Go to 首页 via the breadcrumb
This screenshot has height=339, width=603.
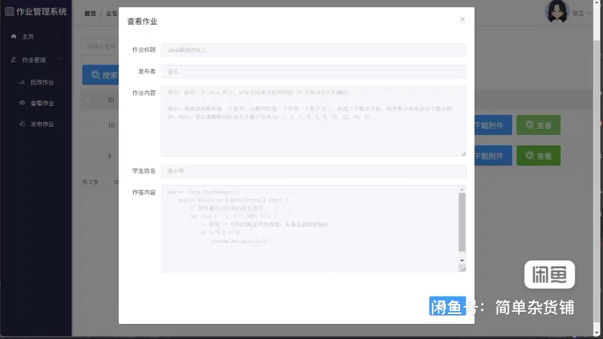(90, 14)
